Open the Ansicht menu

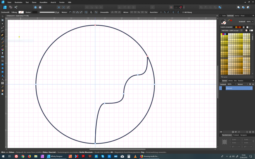click(53, 2)
